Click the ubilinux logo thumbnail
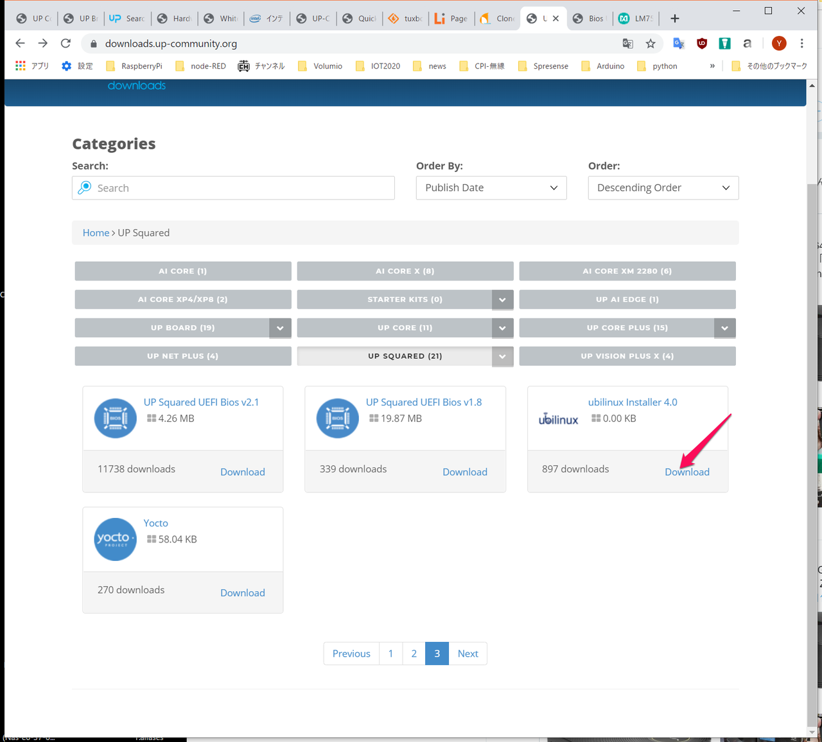This screenshot has height=742, width=822. 559,419
